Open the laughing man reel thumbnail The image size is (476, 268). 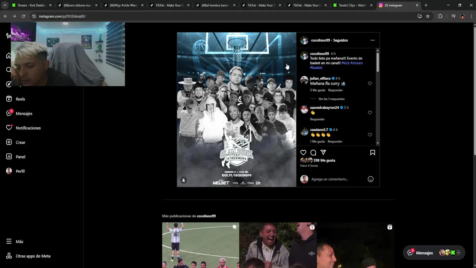[x=278, y=245]
